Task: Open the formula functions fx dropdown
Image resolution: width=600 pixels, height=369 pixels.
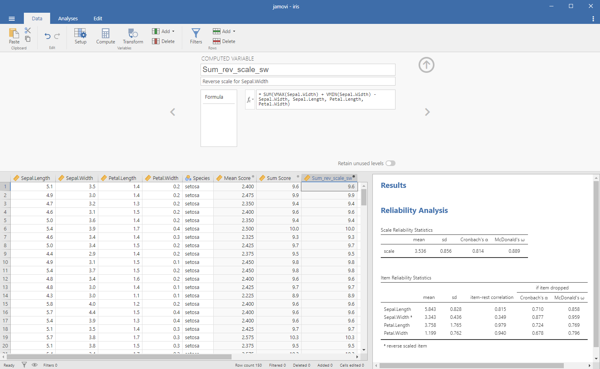Action: 250,100
